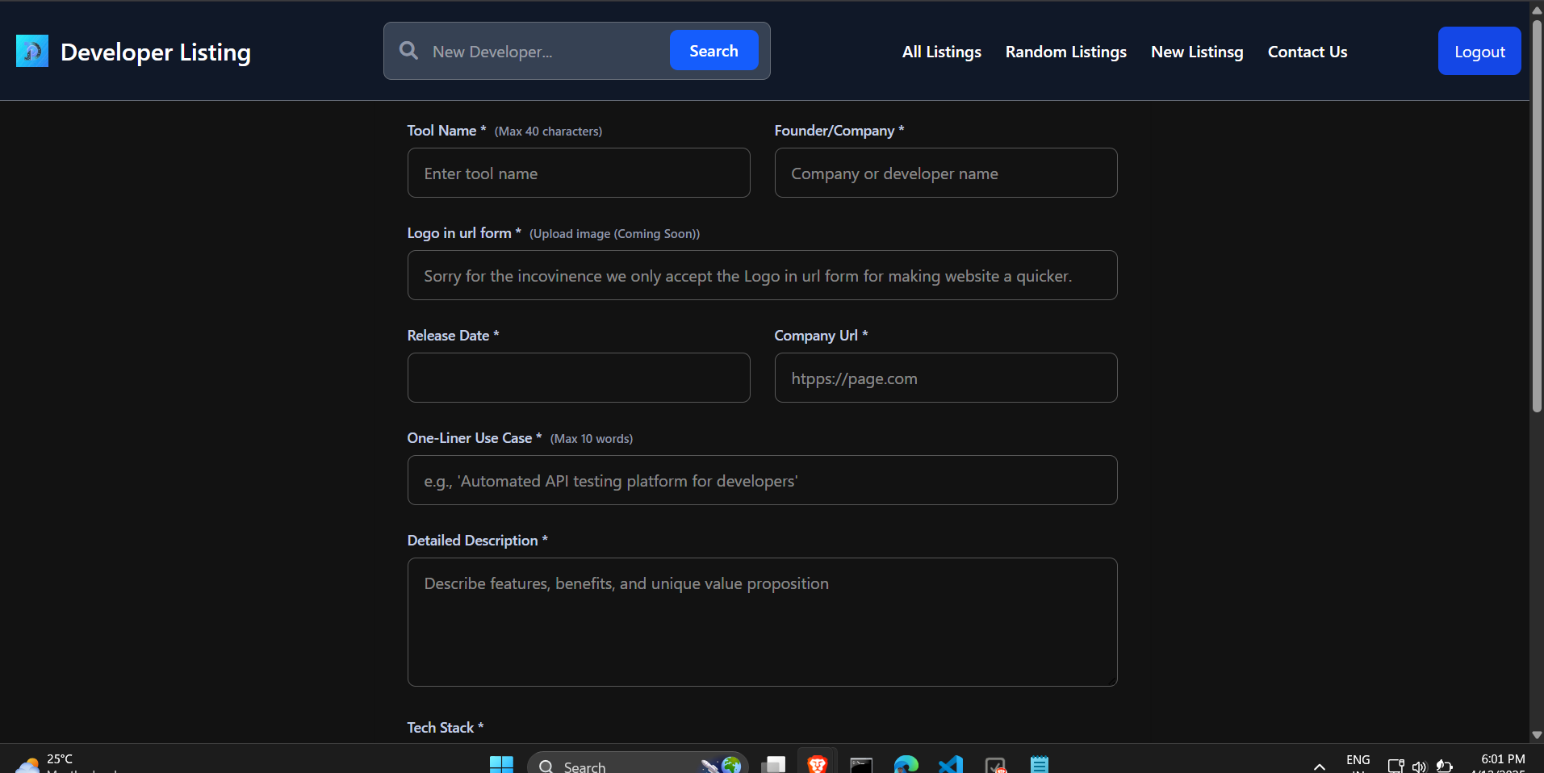
Task: Open Brave browser from the taskbar
Action: (x=817, y=764)
